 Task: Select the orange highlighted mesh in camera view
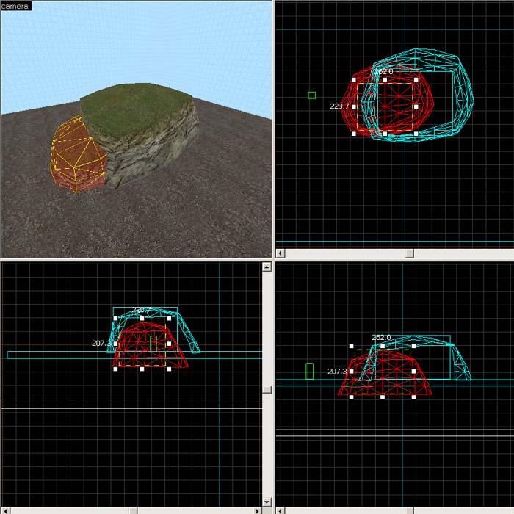pos(76,158)
